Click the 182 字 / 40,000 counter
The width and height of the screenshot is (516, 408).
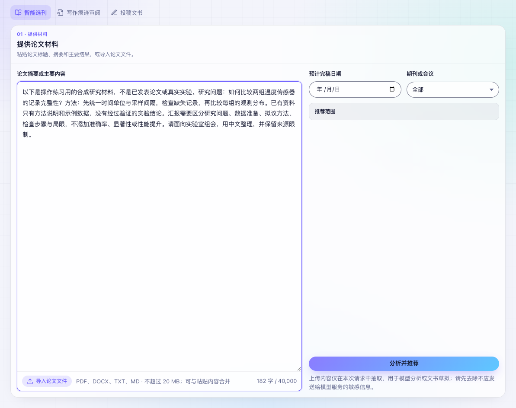[x=276, y=381]
